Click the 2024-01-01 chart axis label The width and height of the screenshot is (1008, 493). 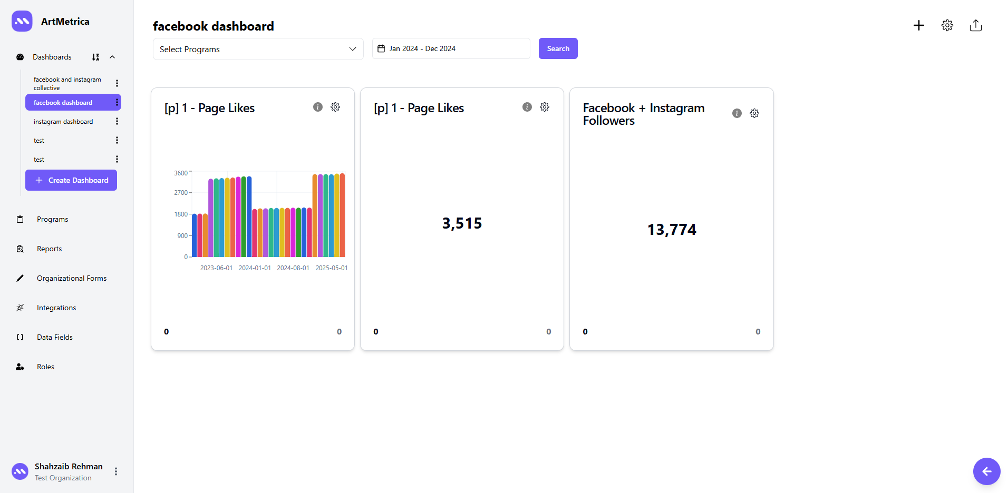[x=255, y=268]
